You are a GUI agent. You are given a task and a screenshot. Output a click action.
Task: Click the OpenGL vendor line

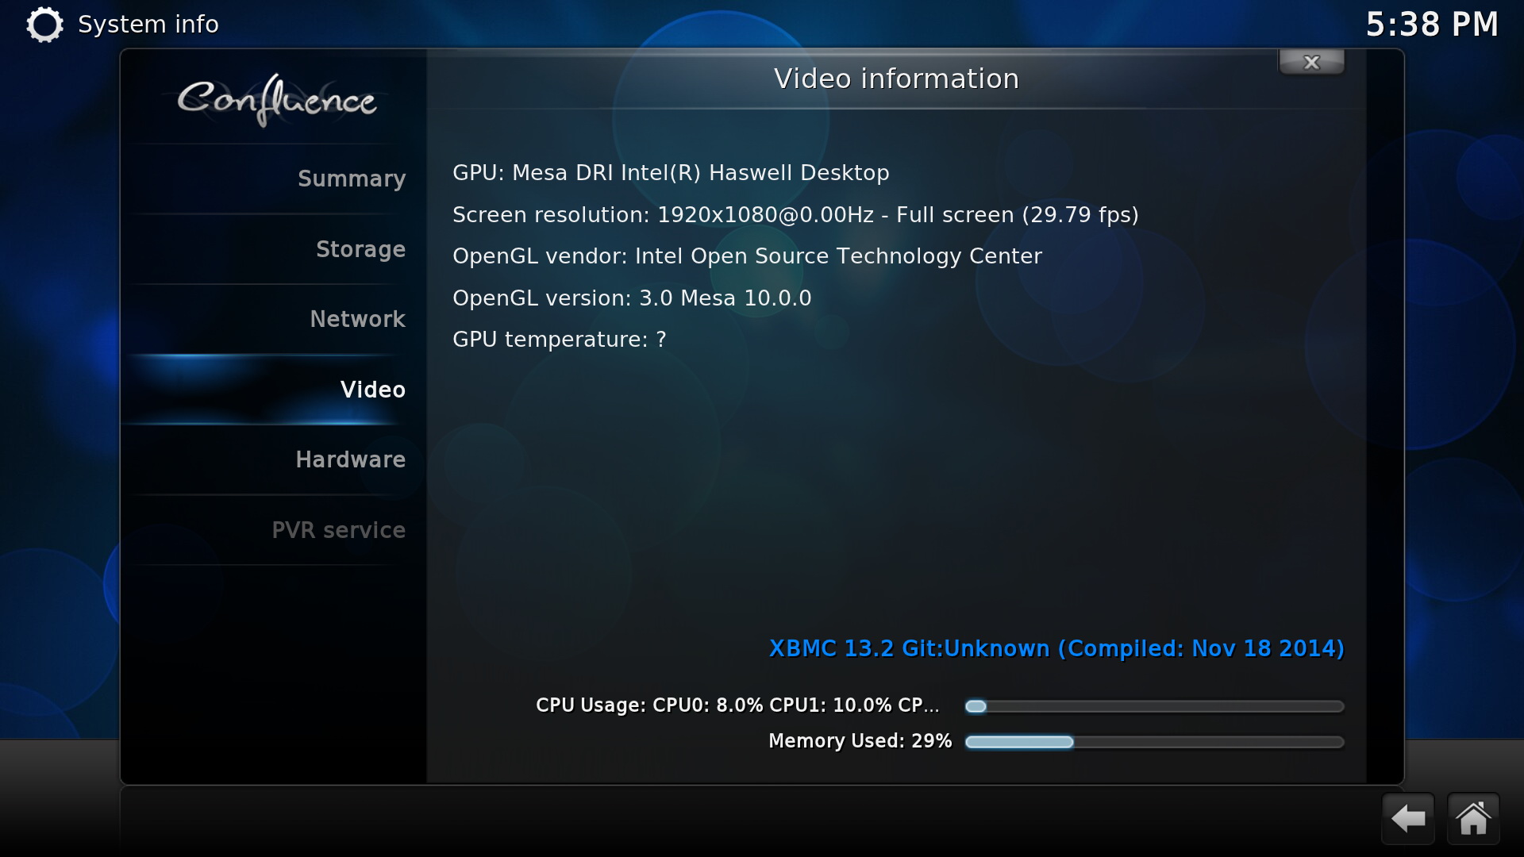coord(747,256)
